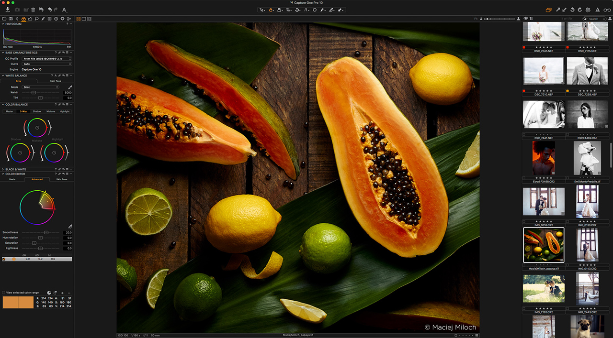The height and width of the screenshot is (338, 613).
Task: Click the Move to trash icon
Action: [33, 10]
